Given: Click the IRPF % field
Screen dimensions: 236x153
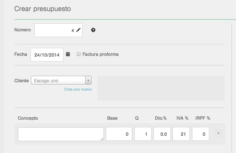Looking at the screenshot, I should pos(200,134).
